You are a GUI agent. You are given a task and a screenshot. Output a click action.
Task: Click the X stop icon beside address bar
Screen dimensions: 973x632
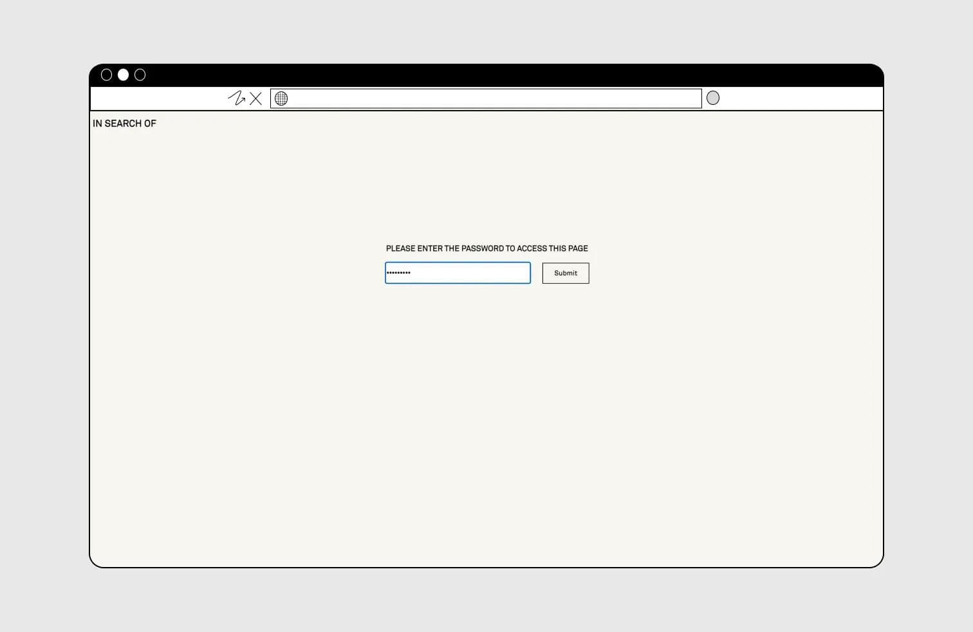click(x=256, y=98)
